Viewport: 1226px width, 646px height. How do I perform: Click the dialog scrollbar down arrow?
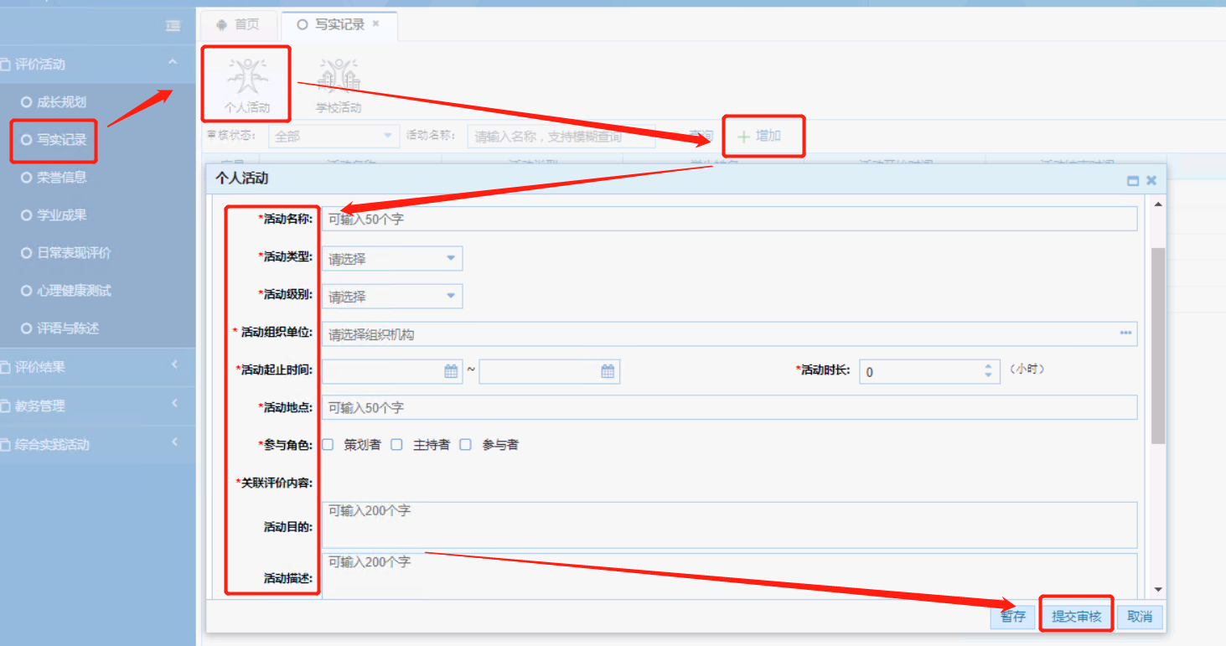point(1159,590)
